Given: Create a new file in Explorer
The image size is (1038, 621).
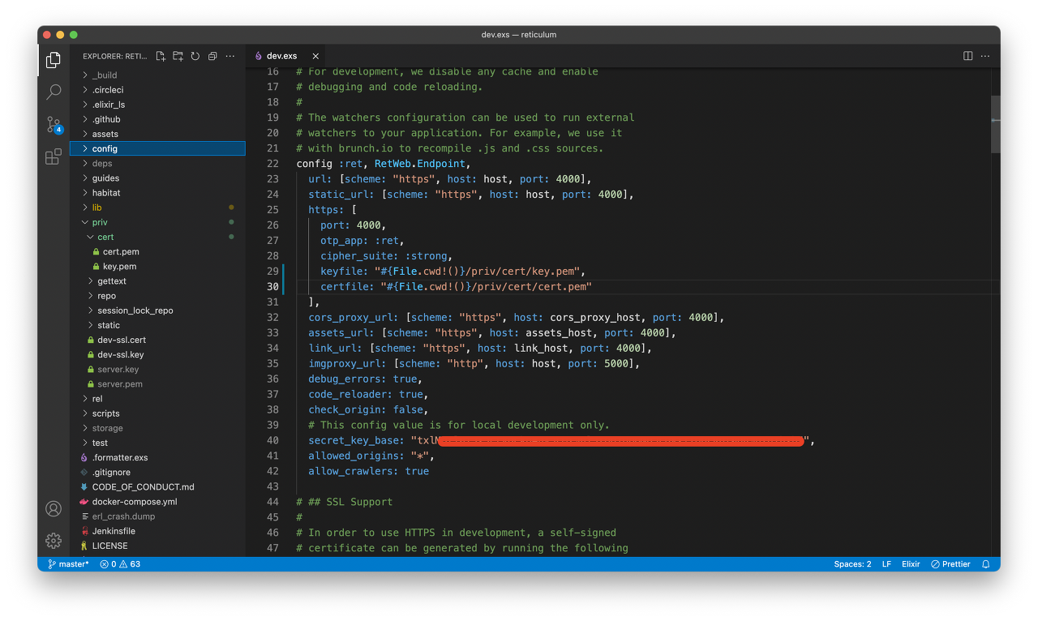Looking at the screenshot, I should tap(161, 56).
